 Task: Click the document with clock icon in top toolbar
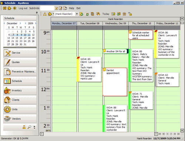pyautogui.click(x=65, y=8)
